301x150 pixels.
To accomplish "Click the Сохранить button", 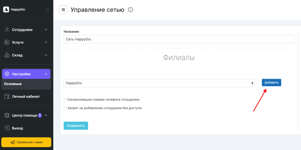I will (x=76, y=126).
